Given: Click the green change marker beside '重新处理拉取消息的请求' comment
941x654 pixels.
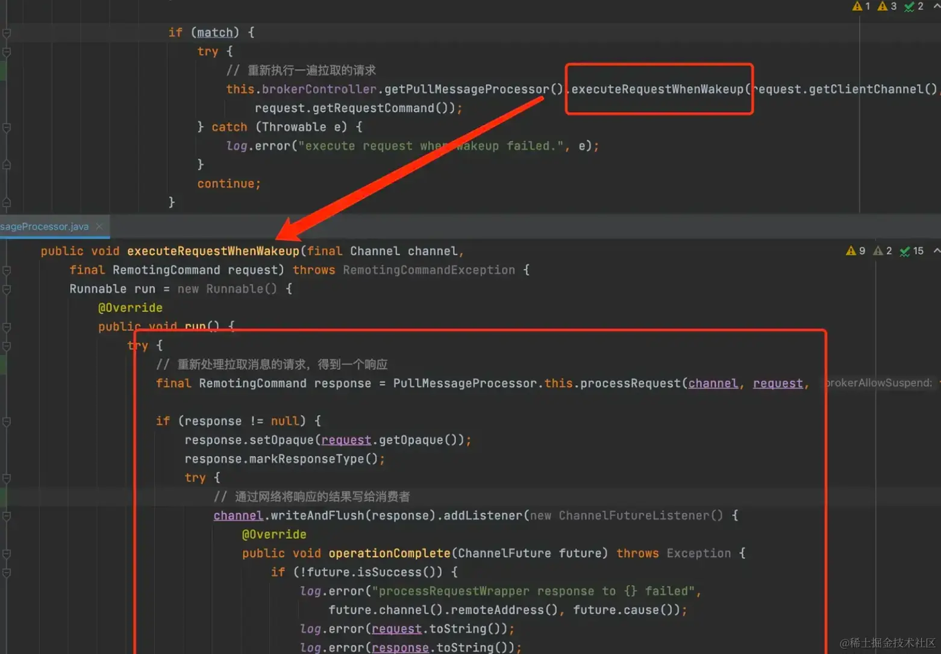Looking at the screenshot, I should [x=3, y=364].
